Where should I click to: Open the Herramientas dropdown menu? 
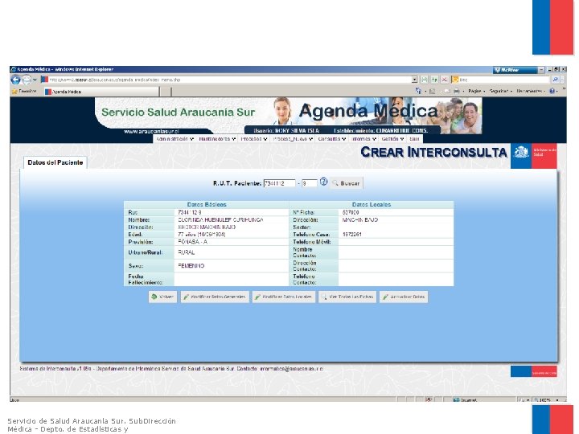531,91
